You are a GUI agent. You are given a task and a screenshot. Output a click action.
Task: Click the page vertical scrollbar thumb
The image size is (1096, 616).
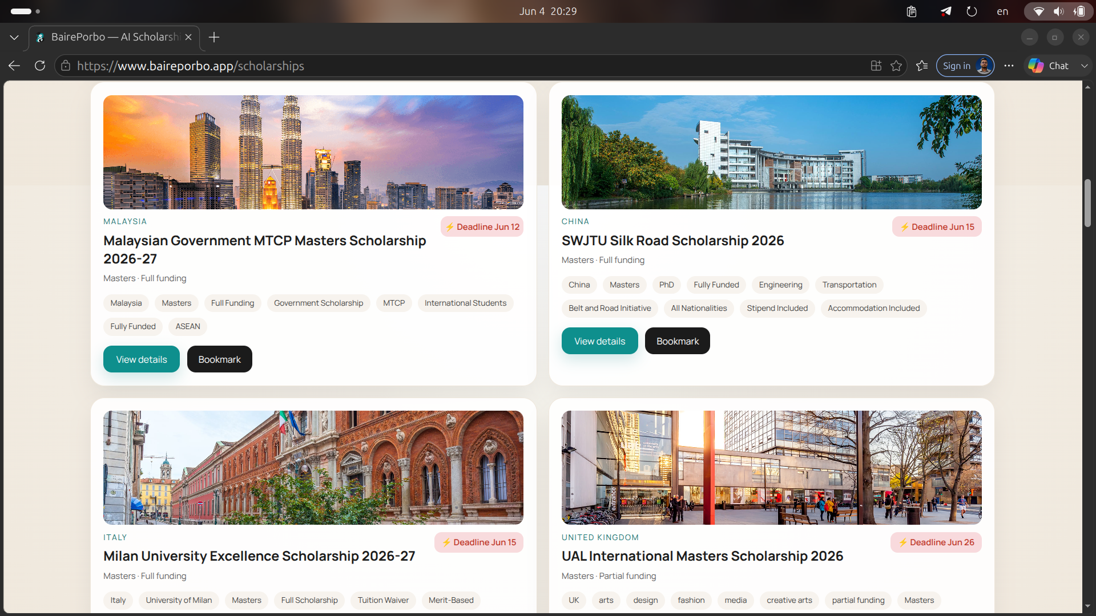pos(1088,203)
